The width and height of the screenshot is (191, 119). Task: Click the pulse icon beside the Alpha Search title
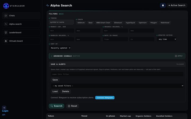tap(48, 6)
